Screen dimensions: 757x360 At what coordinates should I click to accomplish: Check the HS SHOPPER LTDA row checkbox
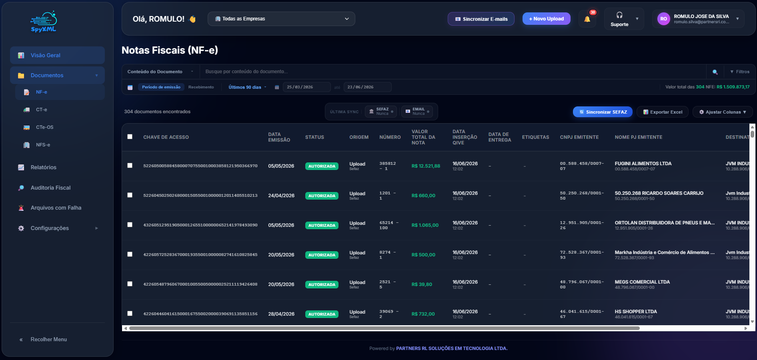coord(130,313)
